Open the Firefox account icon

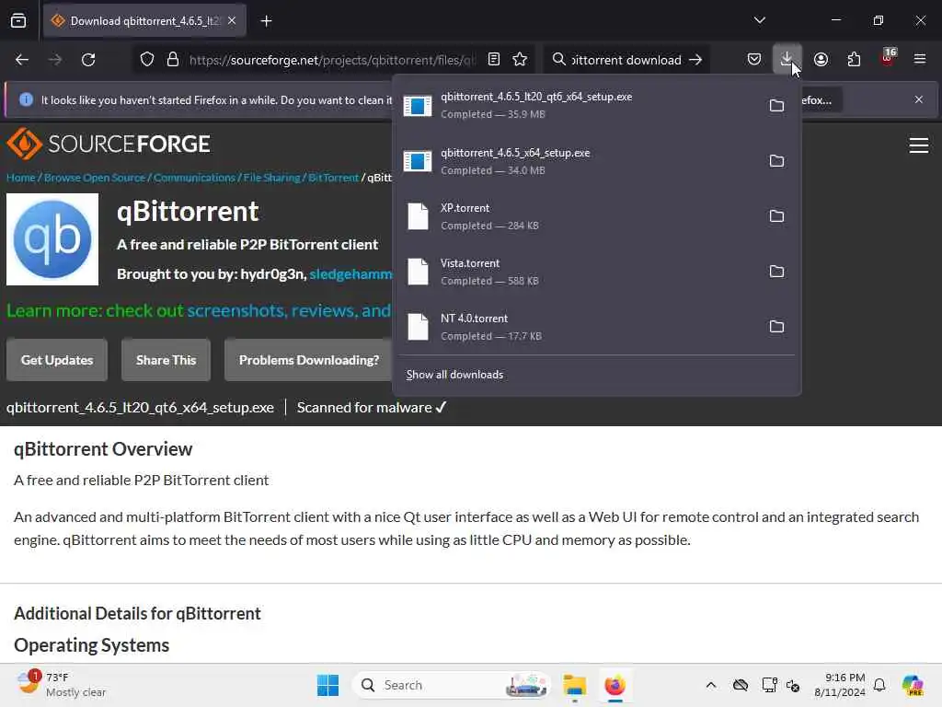point(821,59)
